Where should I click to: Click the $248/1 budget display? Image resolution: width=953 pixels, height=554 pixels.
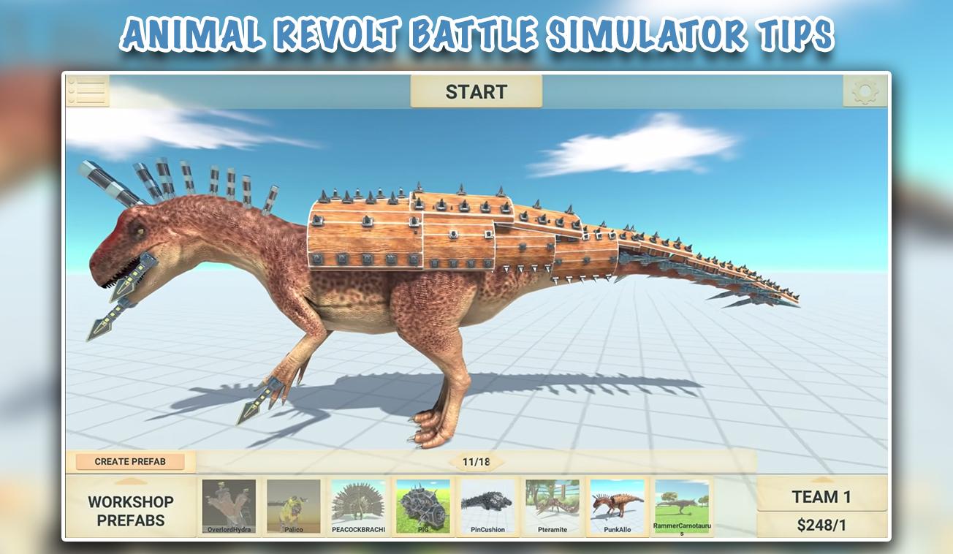coord(821,524)
